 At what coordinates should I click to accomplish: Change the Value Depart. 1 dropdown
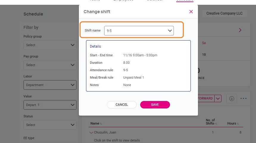[x=50, y=105]
